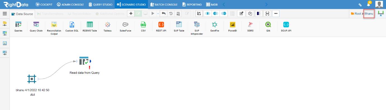Image resolution: width=386 pixels, height=110 pixels.
Task: Click the profile chart toolbar icon
Action: pyautogui.click(x=199, y=14)
